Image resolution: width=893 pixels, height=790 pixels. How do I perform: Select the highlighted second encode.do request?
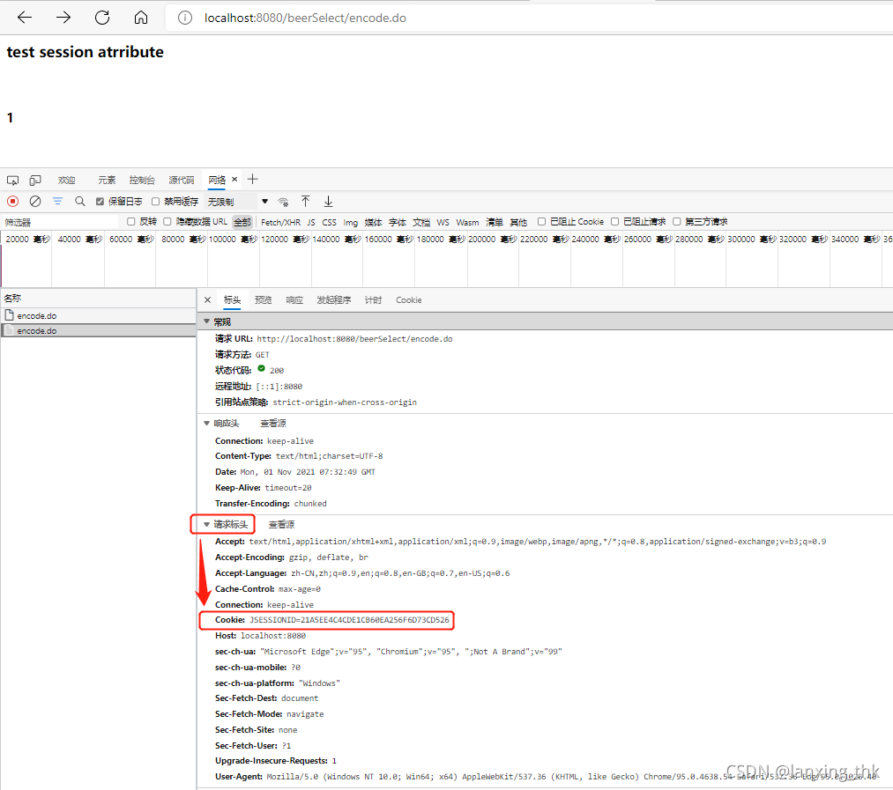[x=99, y=330]
